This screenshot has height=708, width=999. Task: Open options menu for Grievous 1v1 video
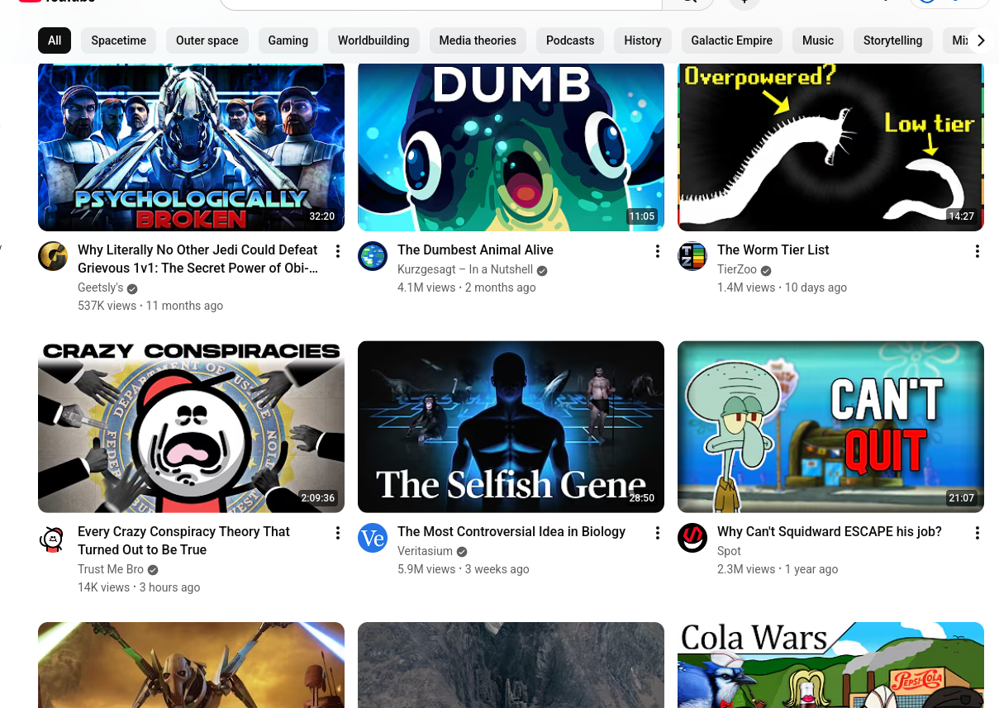337,251
